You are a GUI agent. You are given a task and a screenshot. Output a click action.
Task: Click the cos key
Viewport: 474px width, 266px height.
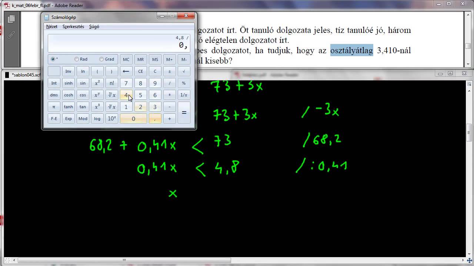pyautogui.click(x=83, y=95)
